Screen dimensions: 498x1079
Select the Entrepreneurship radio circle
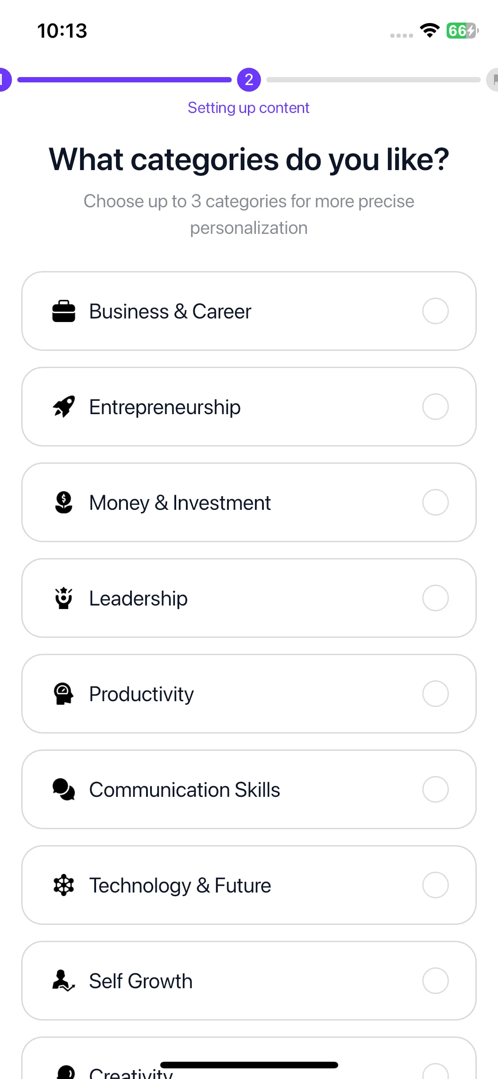point(436,407)
